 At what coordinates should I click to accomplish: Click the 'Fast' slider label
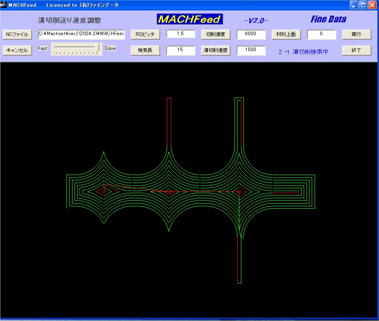point(42,48)
